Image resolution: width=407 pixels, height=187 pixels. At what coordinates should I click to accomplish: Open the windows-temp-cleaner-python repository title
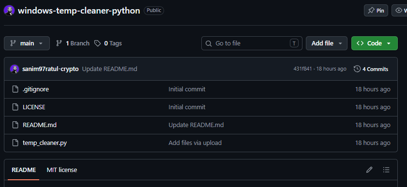(x=79, y=11)
